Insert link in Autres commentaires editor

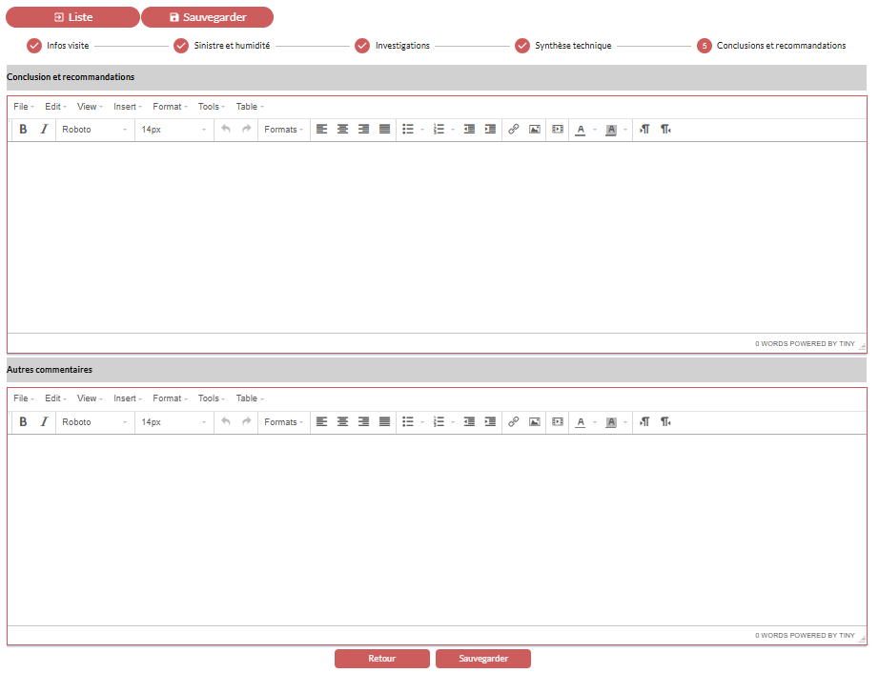(x=514, y=422)
